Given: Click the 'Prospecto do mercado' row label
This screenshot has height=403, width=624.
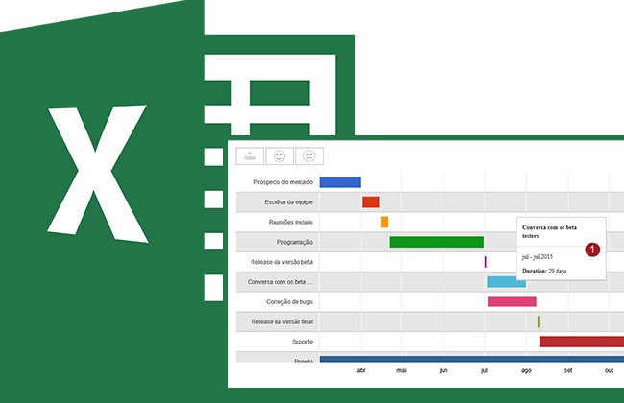Looking at the screenshot, I should click(283, 182).
